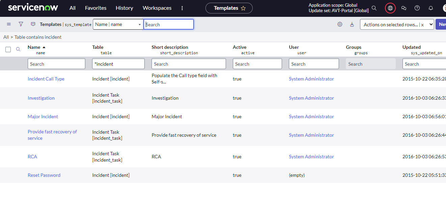Toggle the select-all rows checkbox
Viewport: 446px width, 199px height.
8,49
